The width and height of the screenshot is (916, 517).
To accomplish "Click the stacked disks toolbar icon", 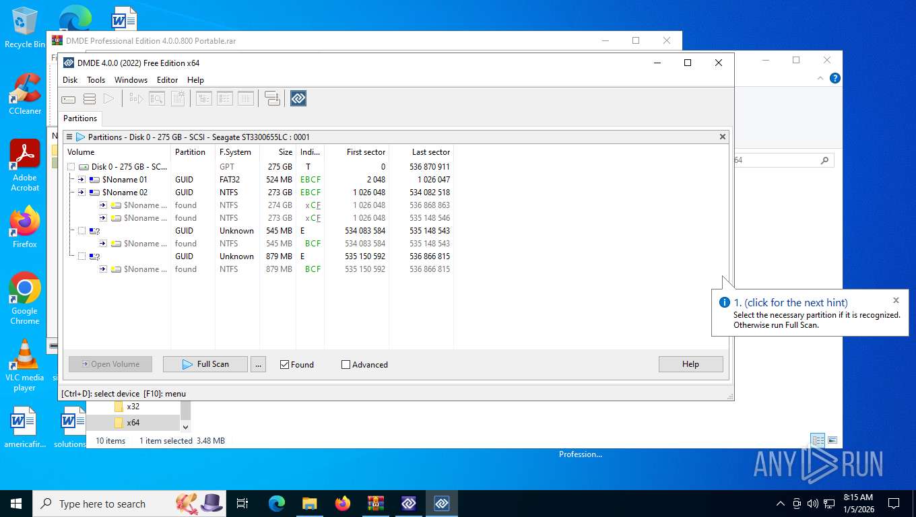I will [x=272, y=99].
